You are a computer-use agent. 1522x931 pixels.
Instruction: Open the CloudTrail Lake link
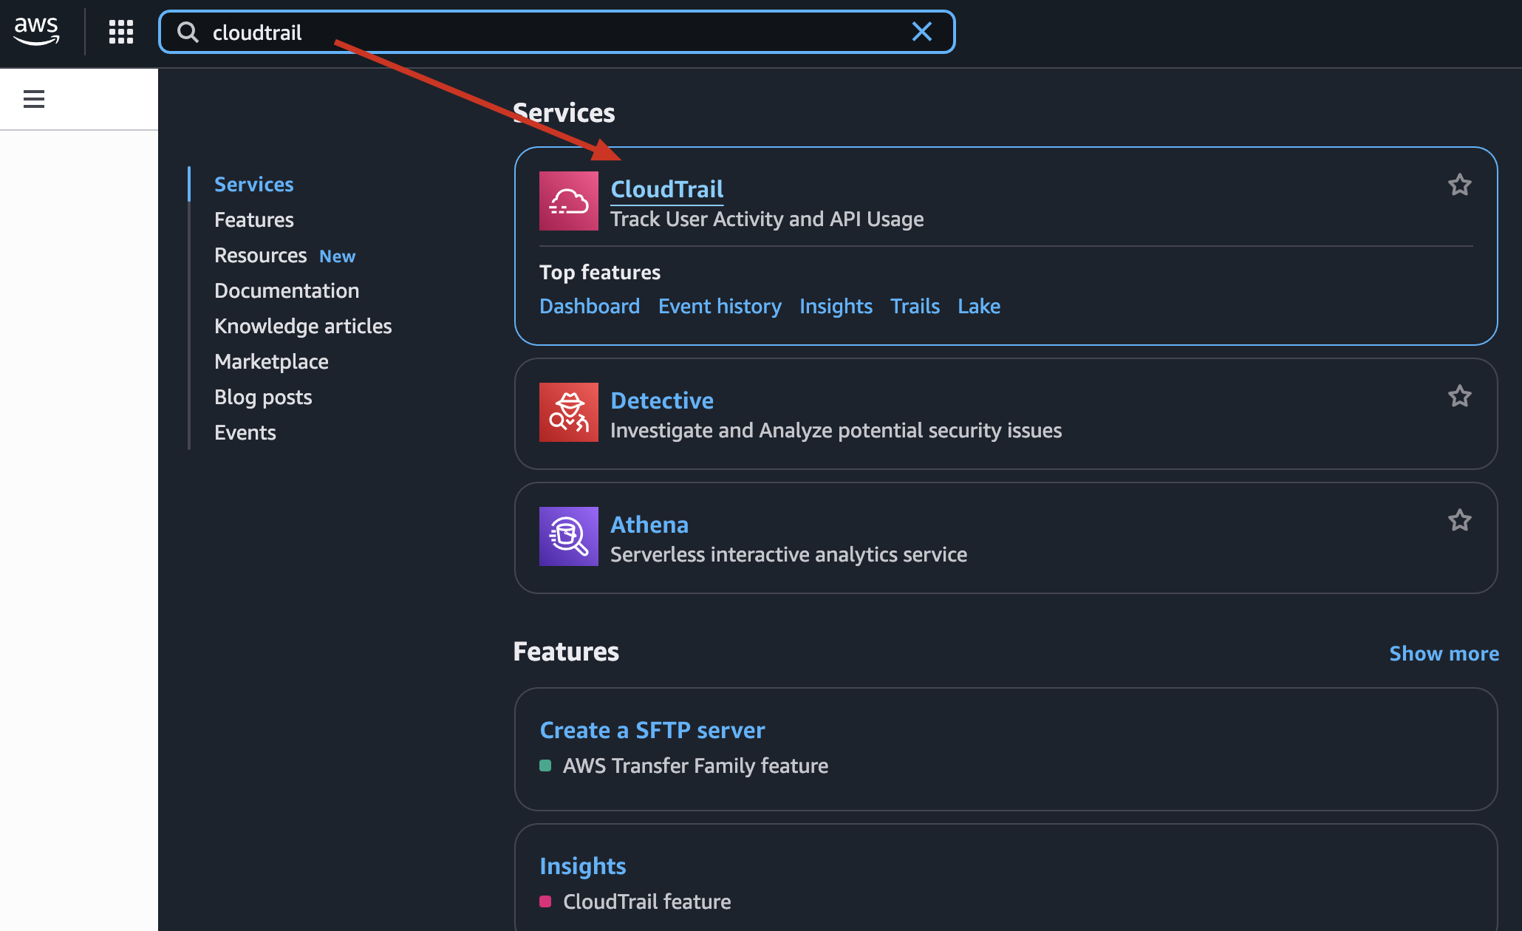click(x=979, y=306)
